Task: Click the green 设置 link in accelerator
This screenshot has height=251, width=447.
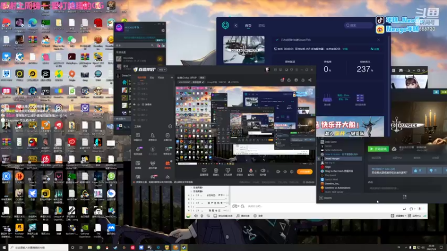Action: point(375,49)
